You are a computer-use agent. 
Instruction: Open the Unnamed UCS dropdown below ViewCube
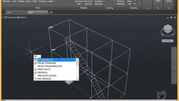[x=168, y=41]
